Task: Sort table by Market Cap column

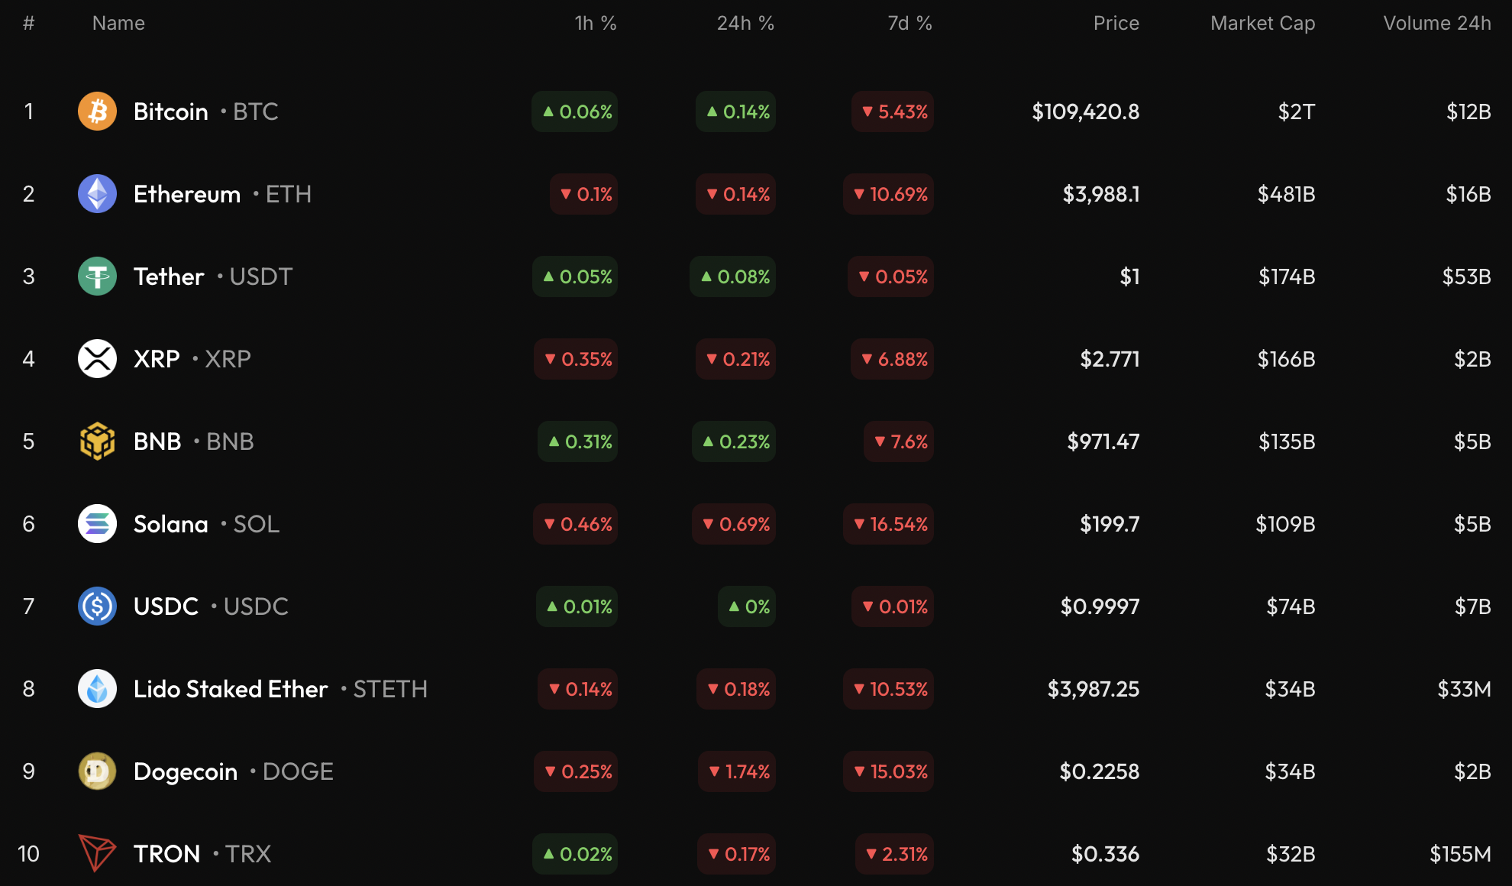Action: coord(1262,24)
